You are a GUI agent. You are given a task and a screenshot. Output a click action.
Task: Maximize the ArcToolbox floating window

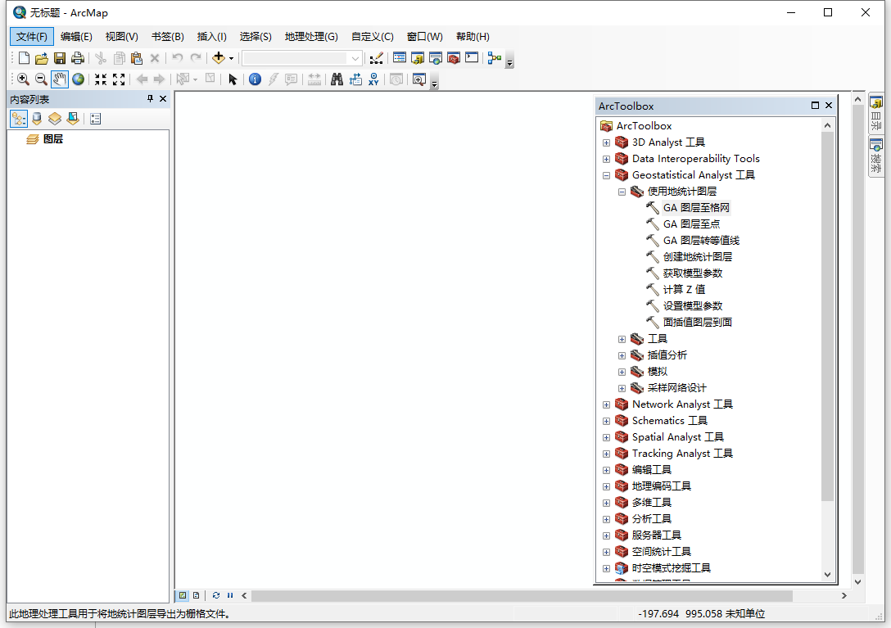click(815, 106)
